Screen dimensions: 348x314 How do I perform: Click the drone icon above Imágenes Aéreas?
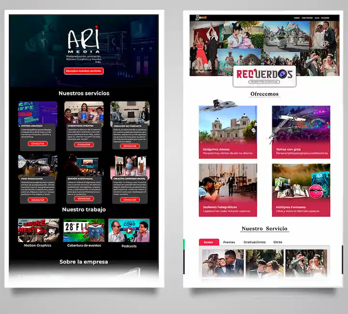pos(218,105)
